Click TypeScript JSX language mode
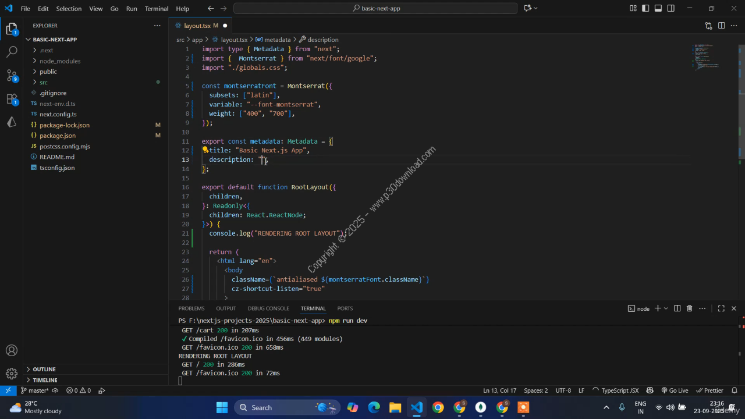This screenshot has height=419, width=745. (615, 390)
